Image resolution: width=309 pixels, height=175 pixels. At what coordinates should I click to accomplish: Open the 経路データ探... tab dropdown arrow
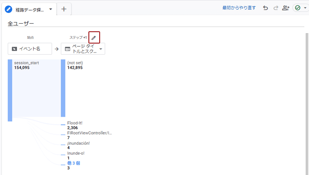(x=51, y=9)
